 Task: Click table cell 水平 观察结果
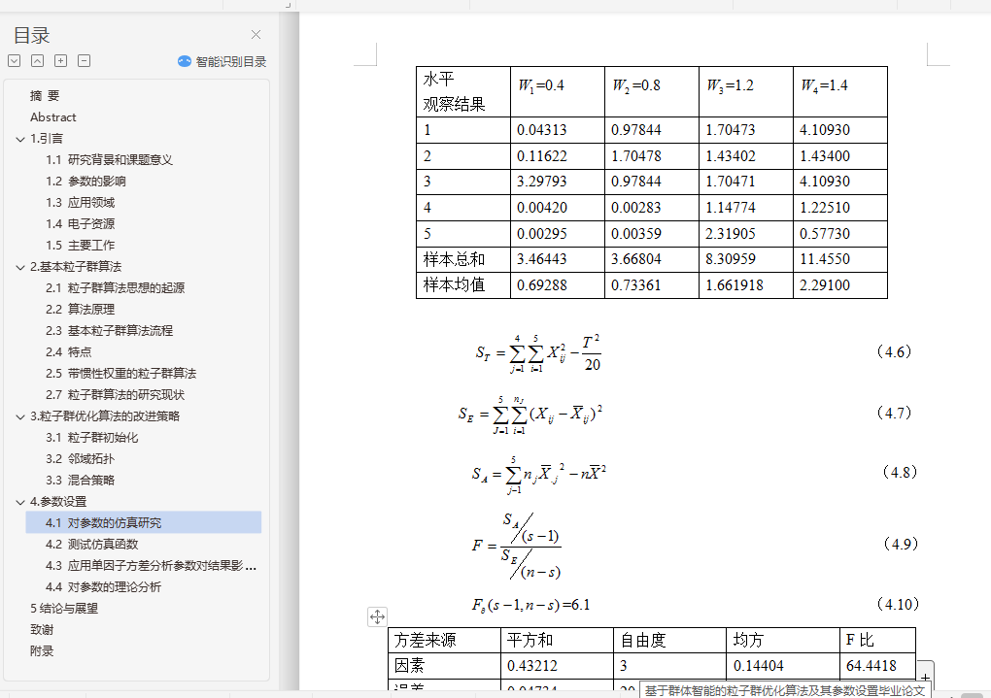[x=463, y=91]
